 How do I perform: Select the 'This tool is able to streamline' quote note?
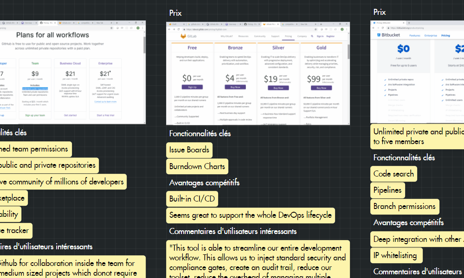point(258,259)
